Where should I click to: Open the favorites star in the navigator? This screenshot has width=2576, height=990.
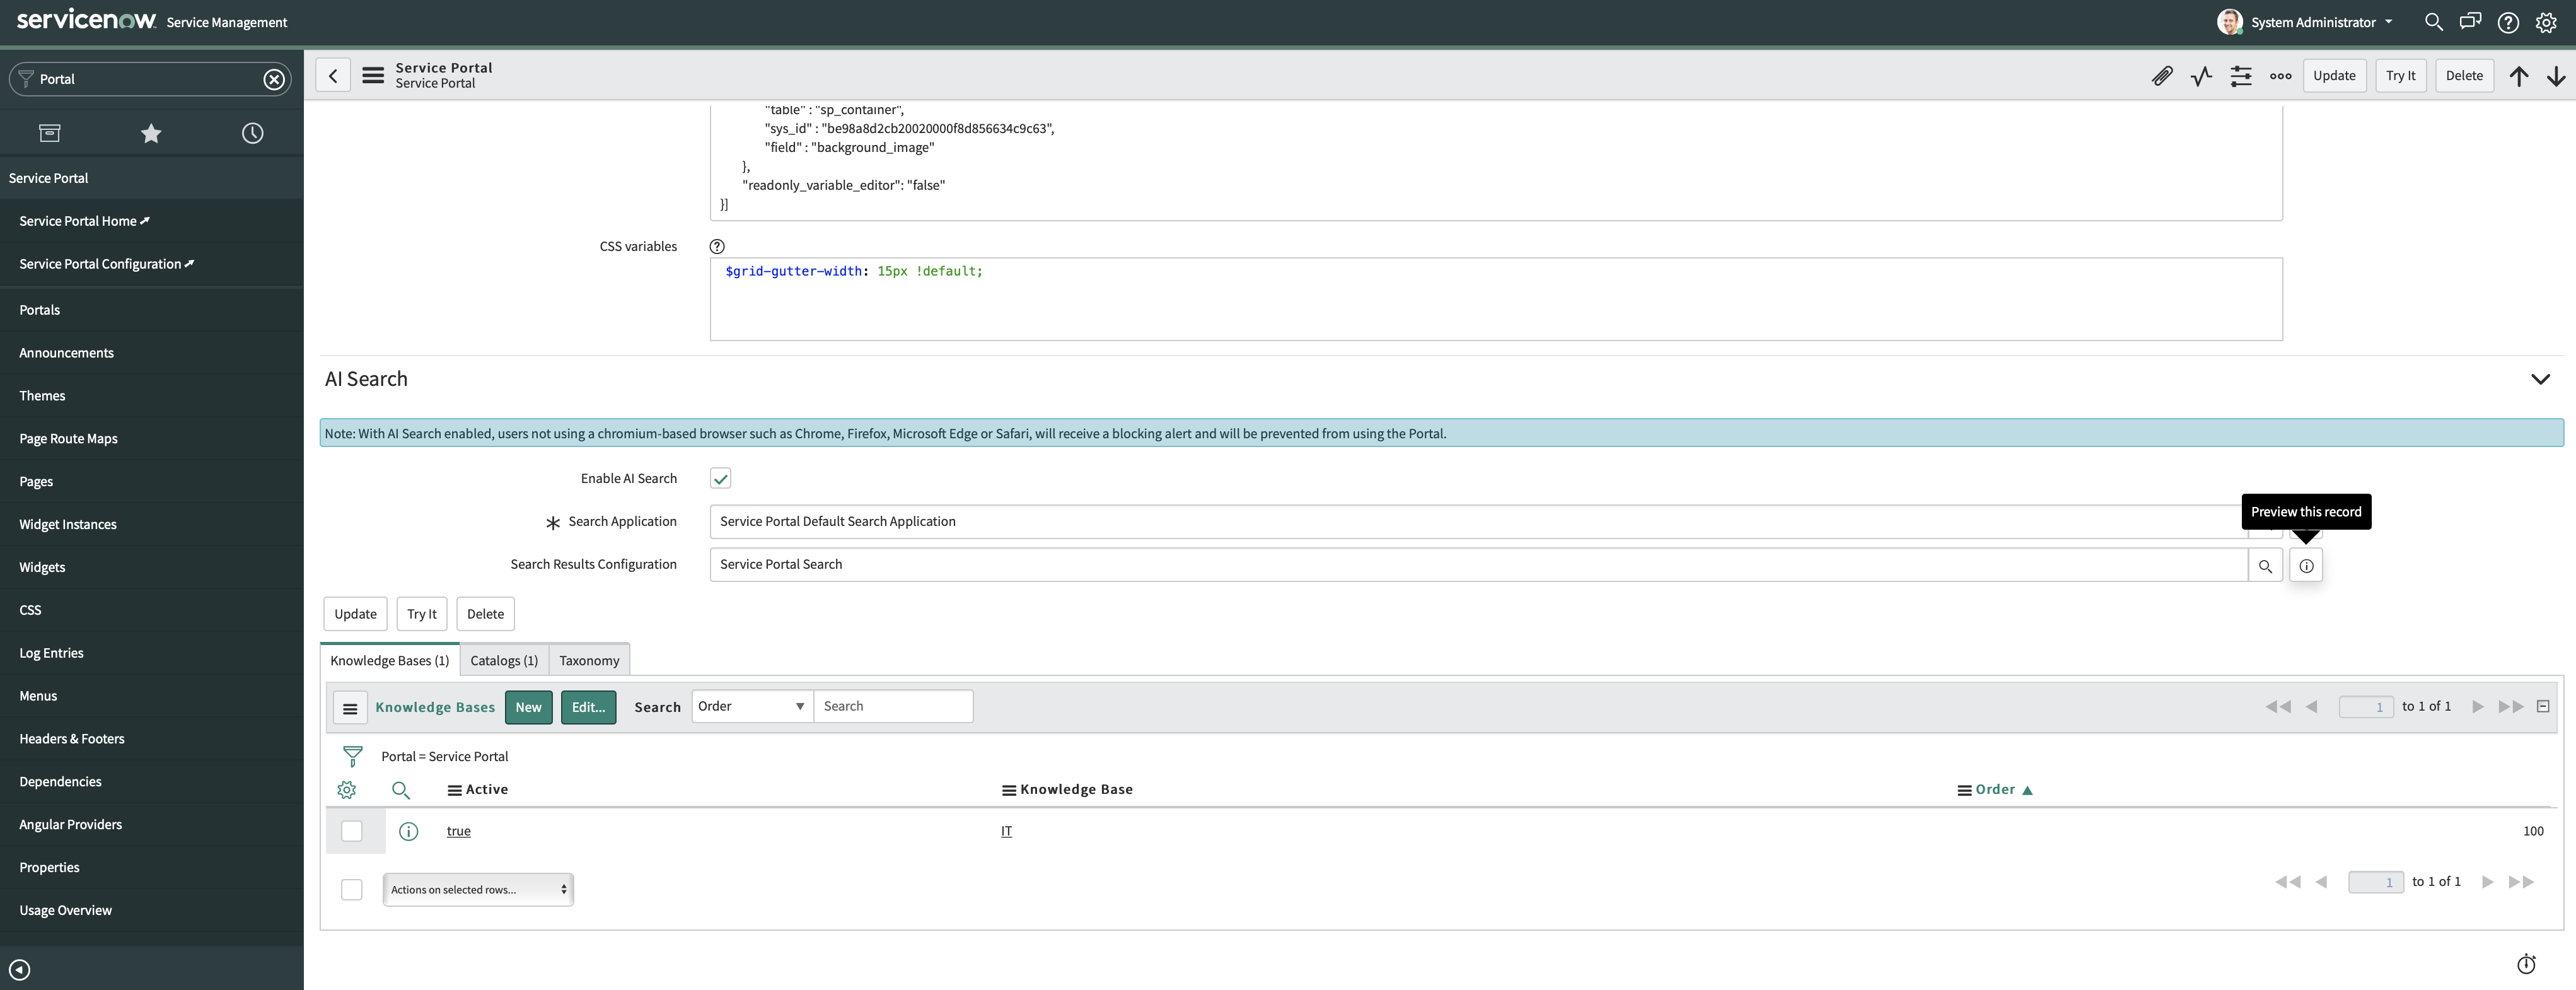[150, 132]
